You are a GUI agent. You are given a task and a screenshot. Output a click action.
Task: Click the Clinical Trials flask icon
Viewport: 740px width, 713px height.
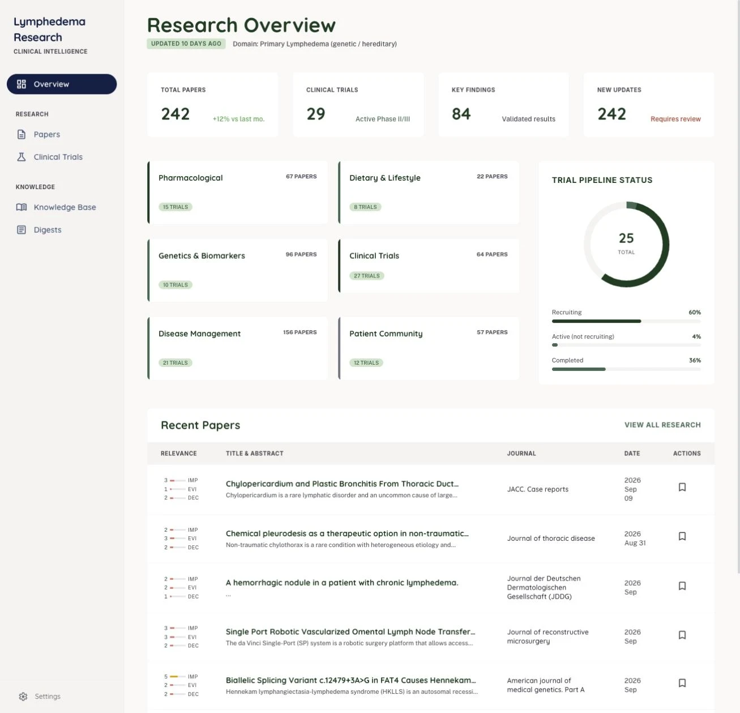[x=22, y=157]
